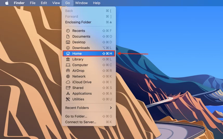Click the Desktop icon in Go menu
This screenshot has width=223, height=139.
(68, 42)
